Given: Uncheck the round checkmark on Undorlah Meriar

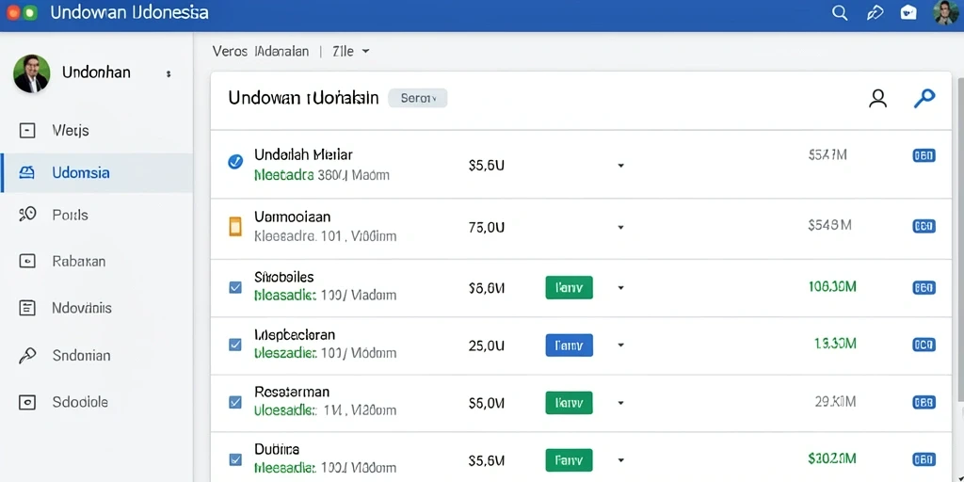Looking at the screenshot, I should pos(234,162).
